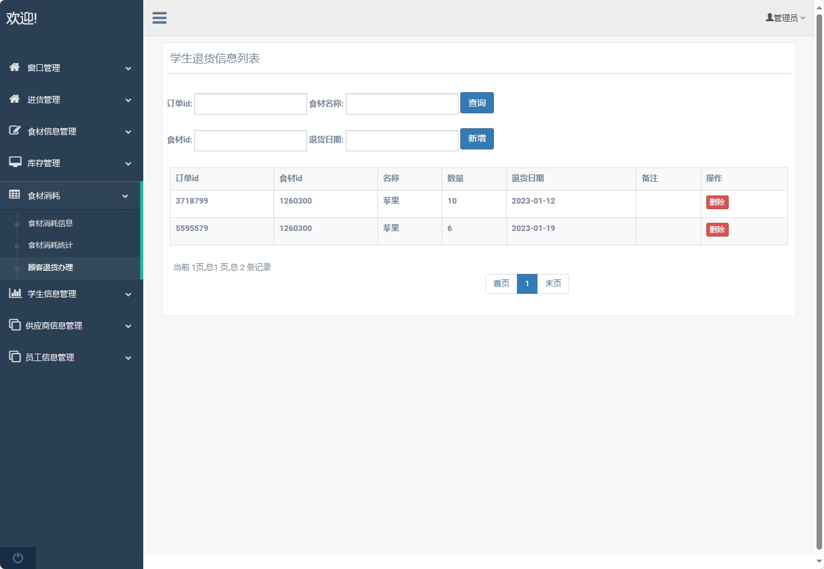The image size is (824, 569).
Task: Click the 新增 add button
Action: coord(477,139)
